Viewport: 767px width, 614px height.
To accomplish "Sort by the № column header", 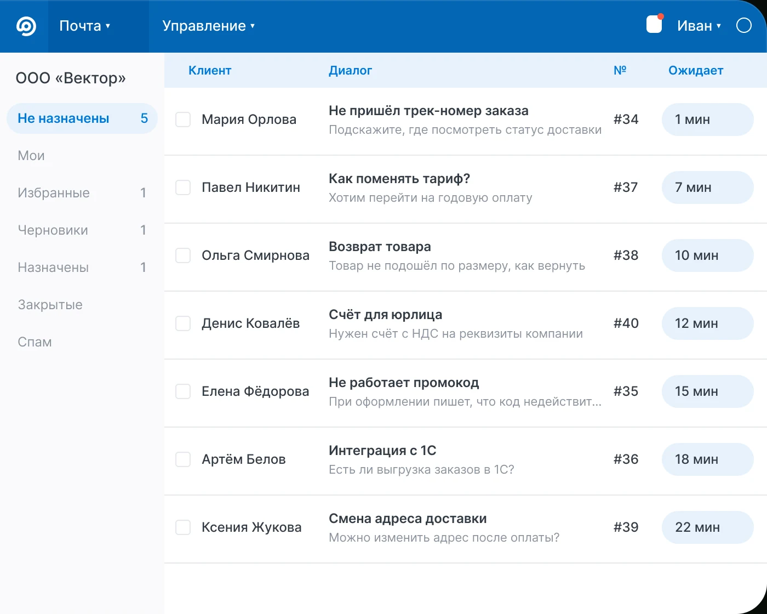I will 620,70.
